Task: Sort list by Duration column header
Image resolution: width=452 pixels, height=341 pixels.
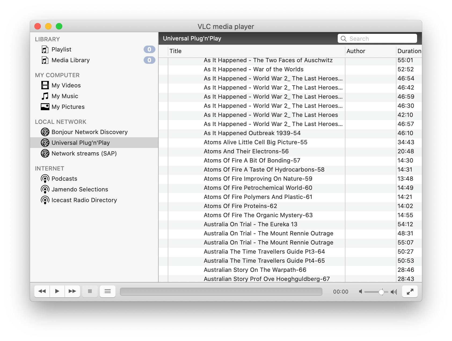Action: pyautogui.click(x=409, y=51)
